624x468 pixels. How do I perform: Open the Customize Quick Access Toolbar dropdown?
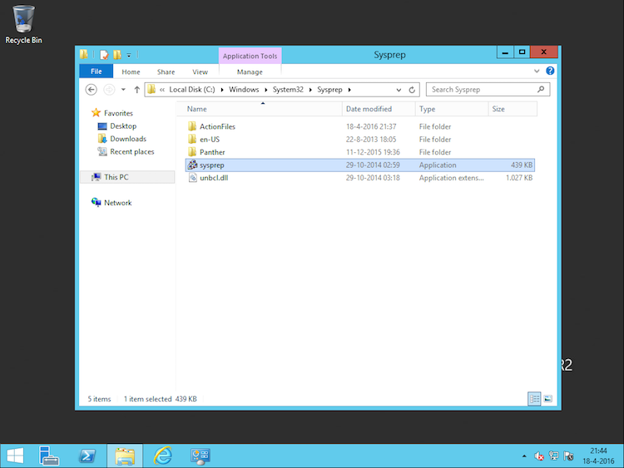(x=129, y=55)
